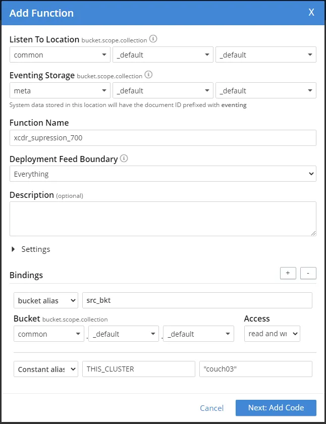
Task: Open Deployment Feed Boundary 'Everything' dropdown
Action: [x=162, y=174]
